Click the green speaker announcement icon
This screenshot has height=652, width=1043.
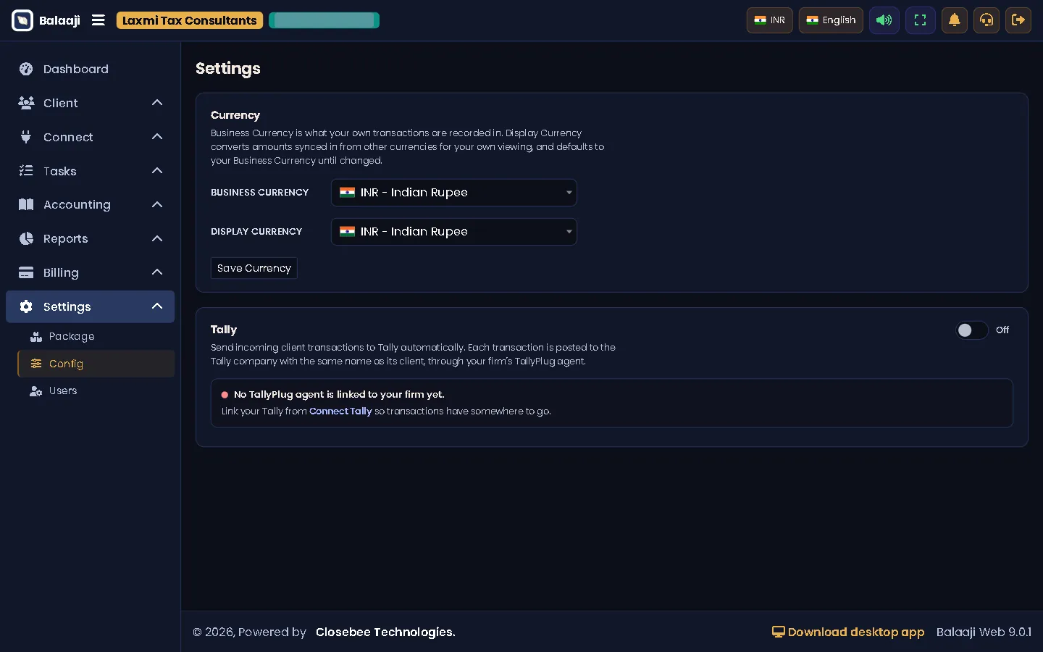(x=884, y=20)
